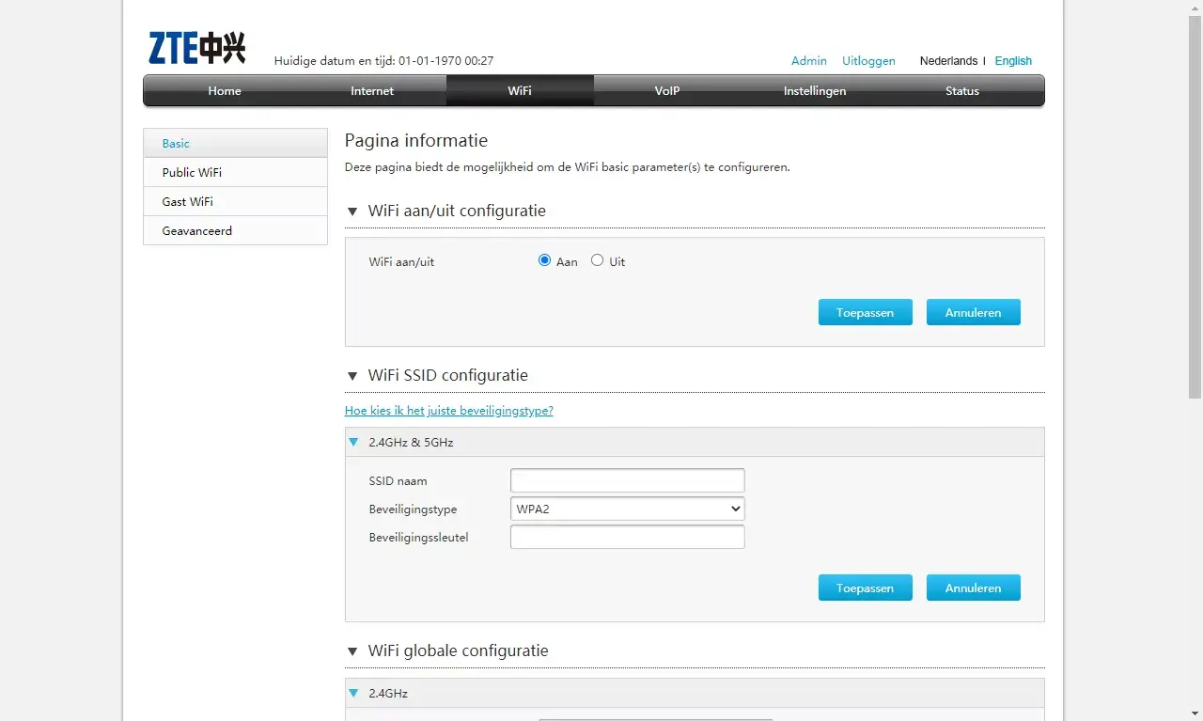Image resolution: width=1203 pixels, height=721 pixels.
Task: Select the Aan radio button
Action: pos(544,261)
